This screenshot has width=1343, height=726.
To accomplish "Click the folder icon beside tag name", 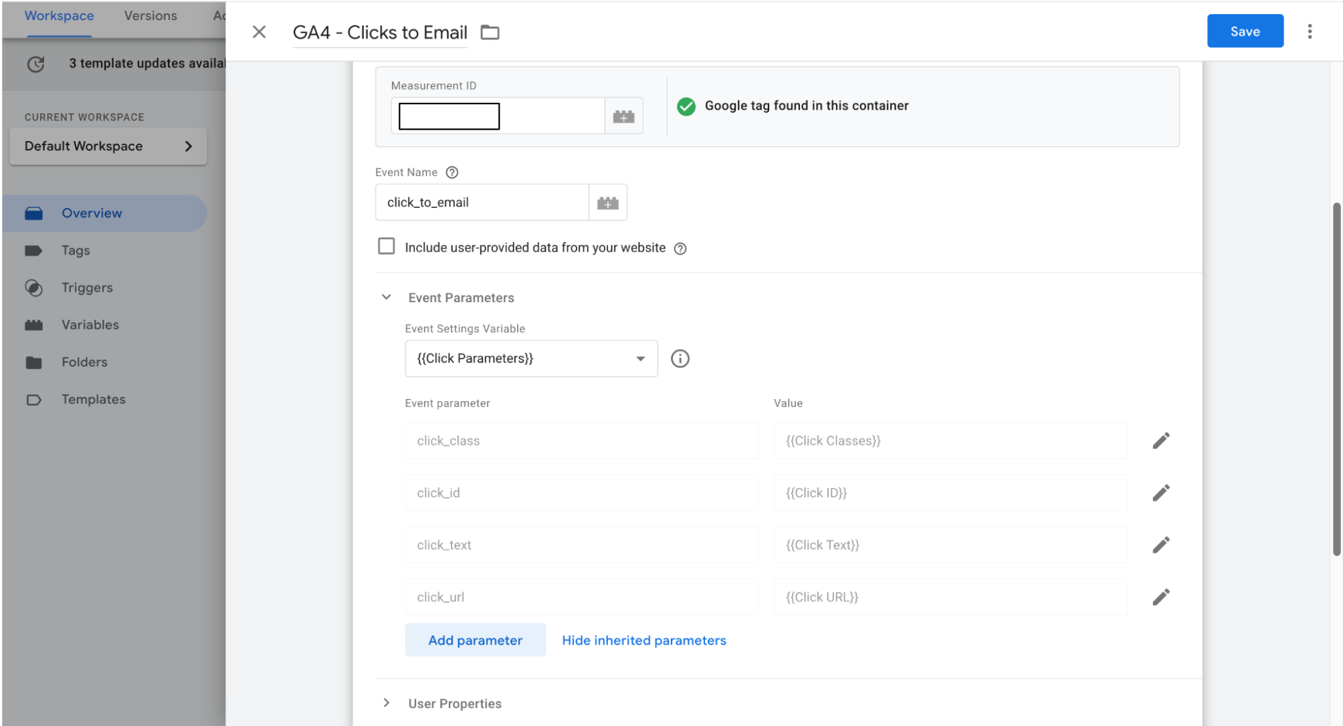I will [x=490, y=32].
